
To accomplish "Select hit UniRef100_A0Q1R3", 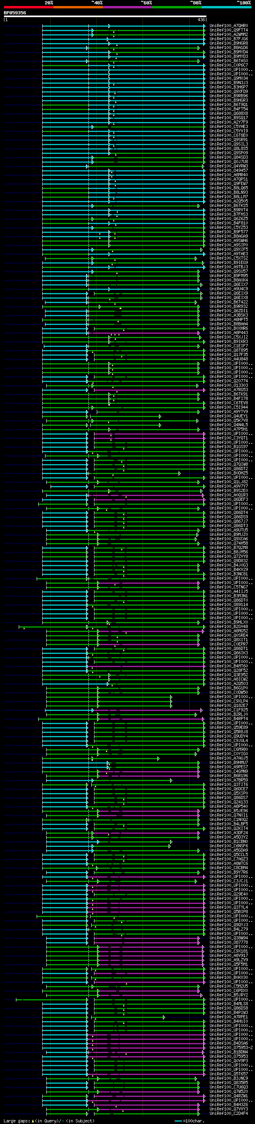I will [x=228, y=495].
